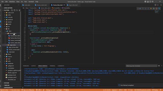Open the Run menu

(x=25, y=2)
